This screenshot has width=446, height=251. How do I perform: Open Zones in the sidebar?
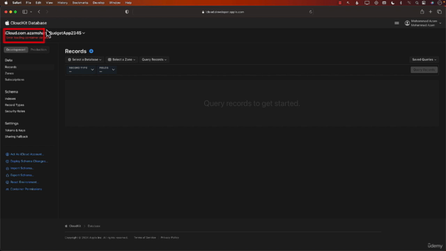(9, 73)
